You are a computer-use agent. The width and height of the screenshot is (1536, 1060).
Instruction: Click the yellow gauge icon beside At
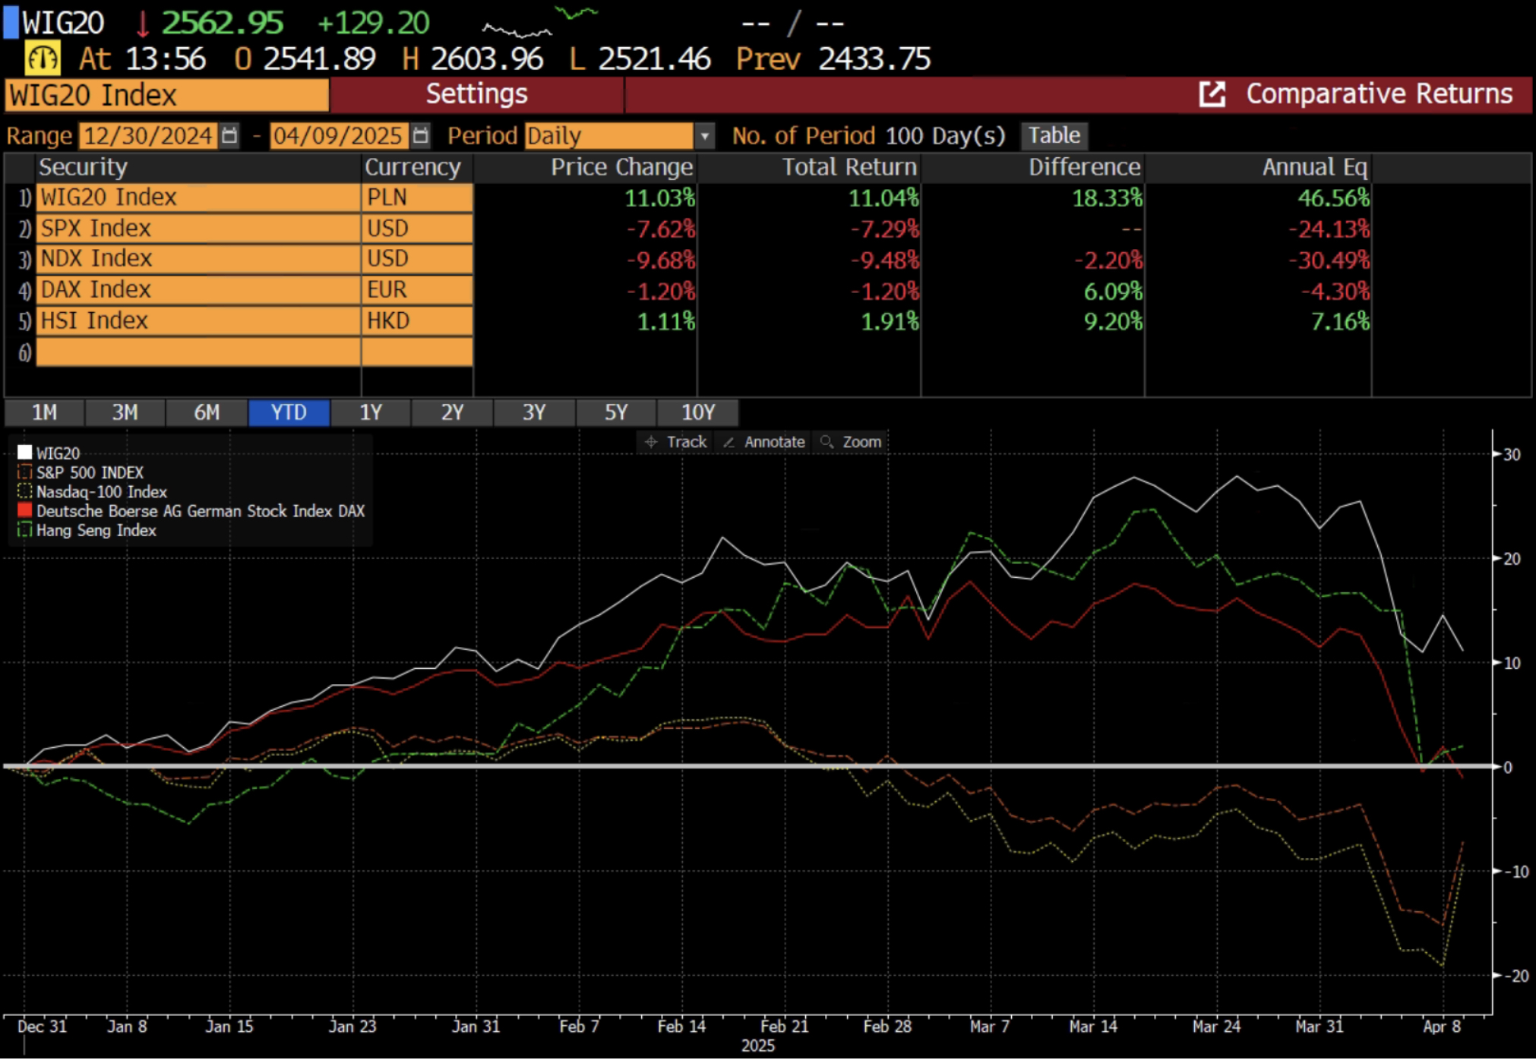[x=43, y=58]
